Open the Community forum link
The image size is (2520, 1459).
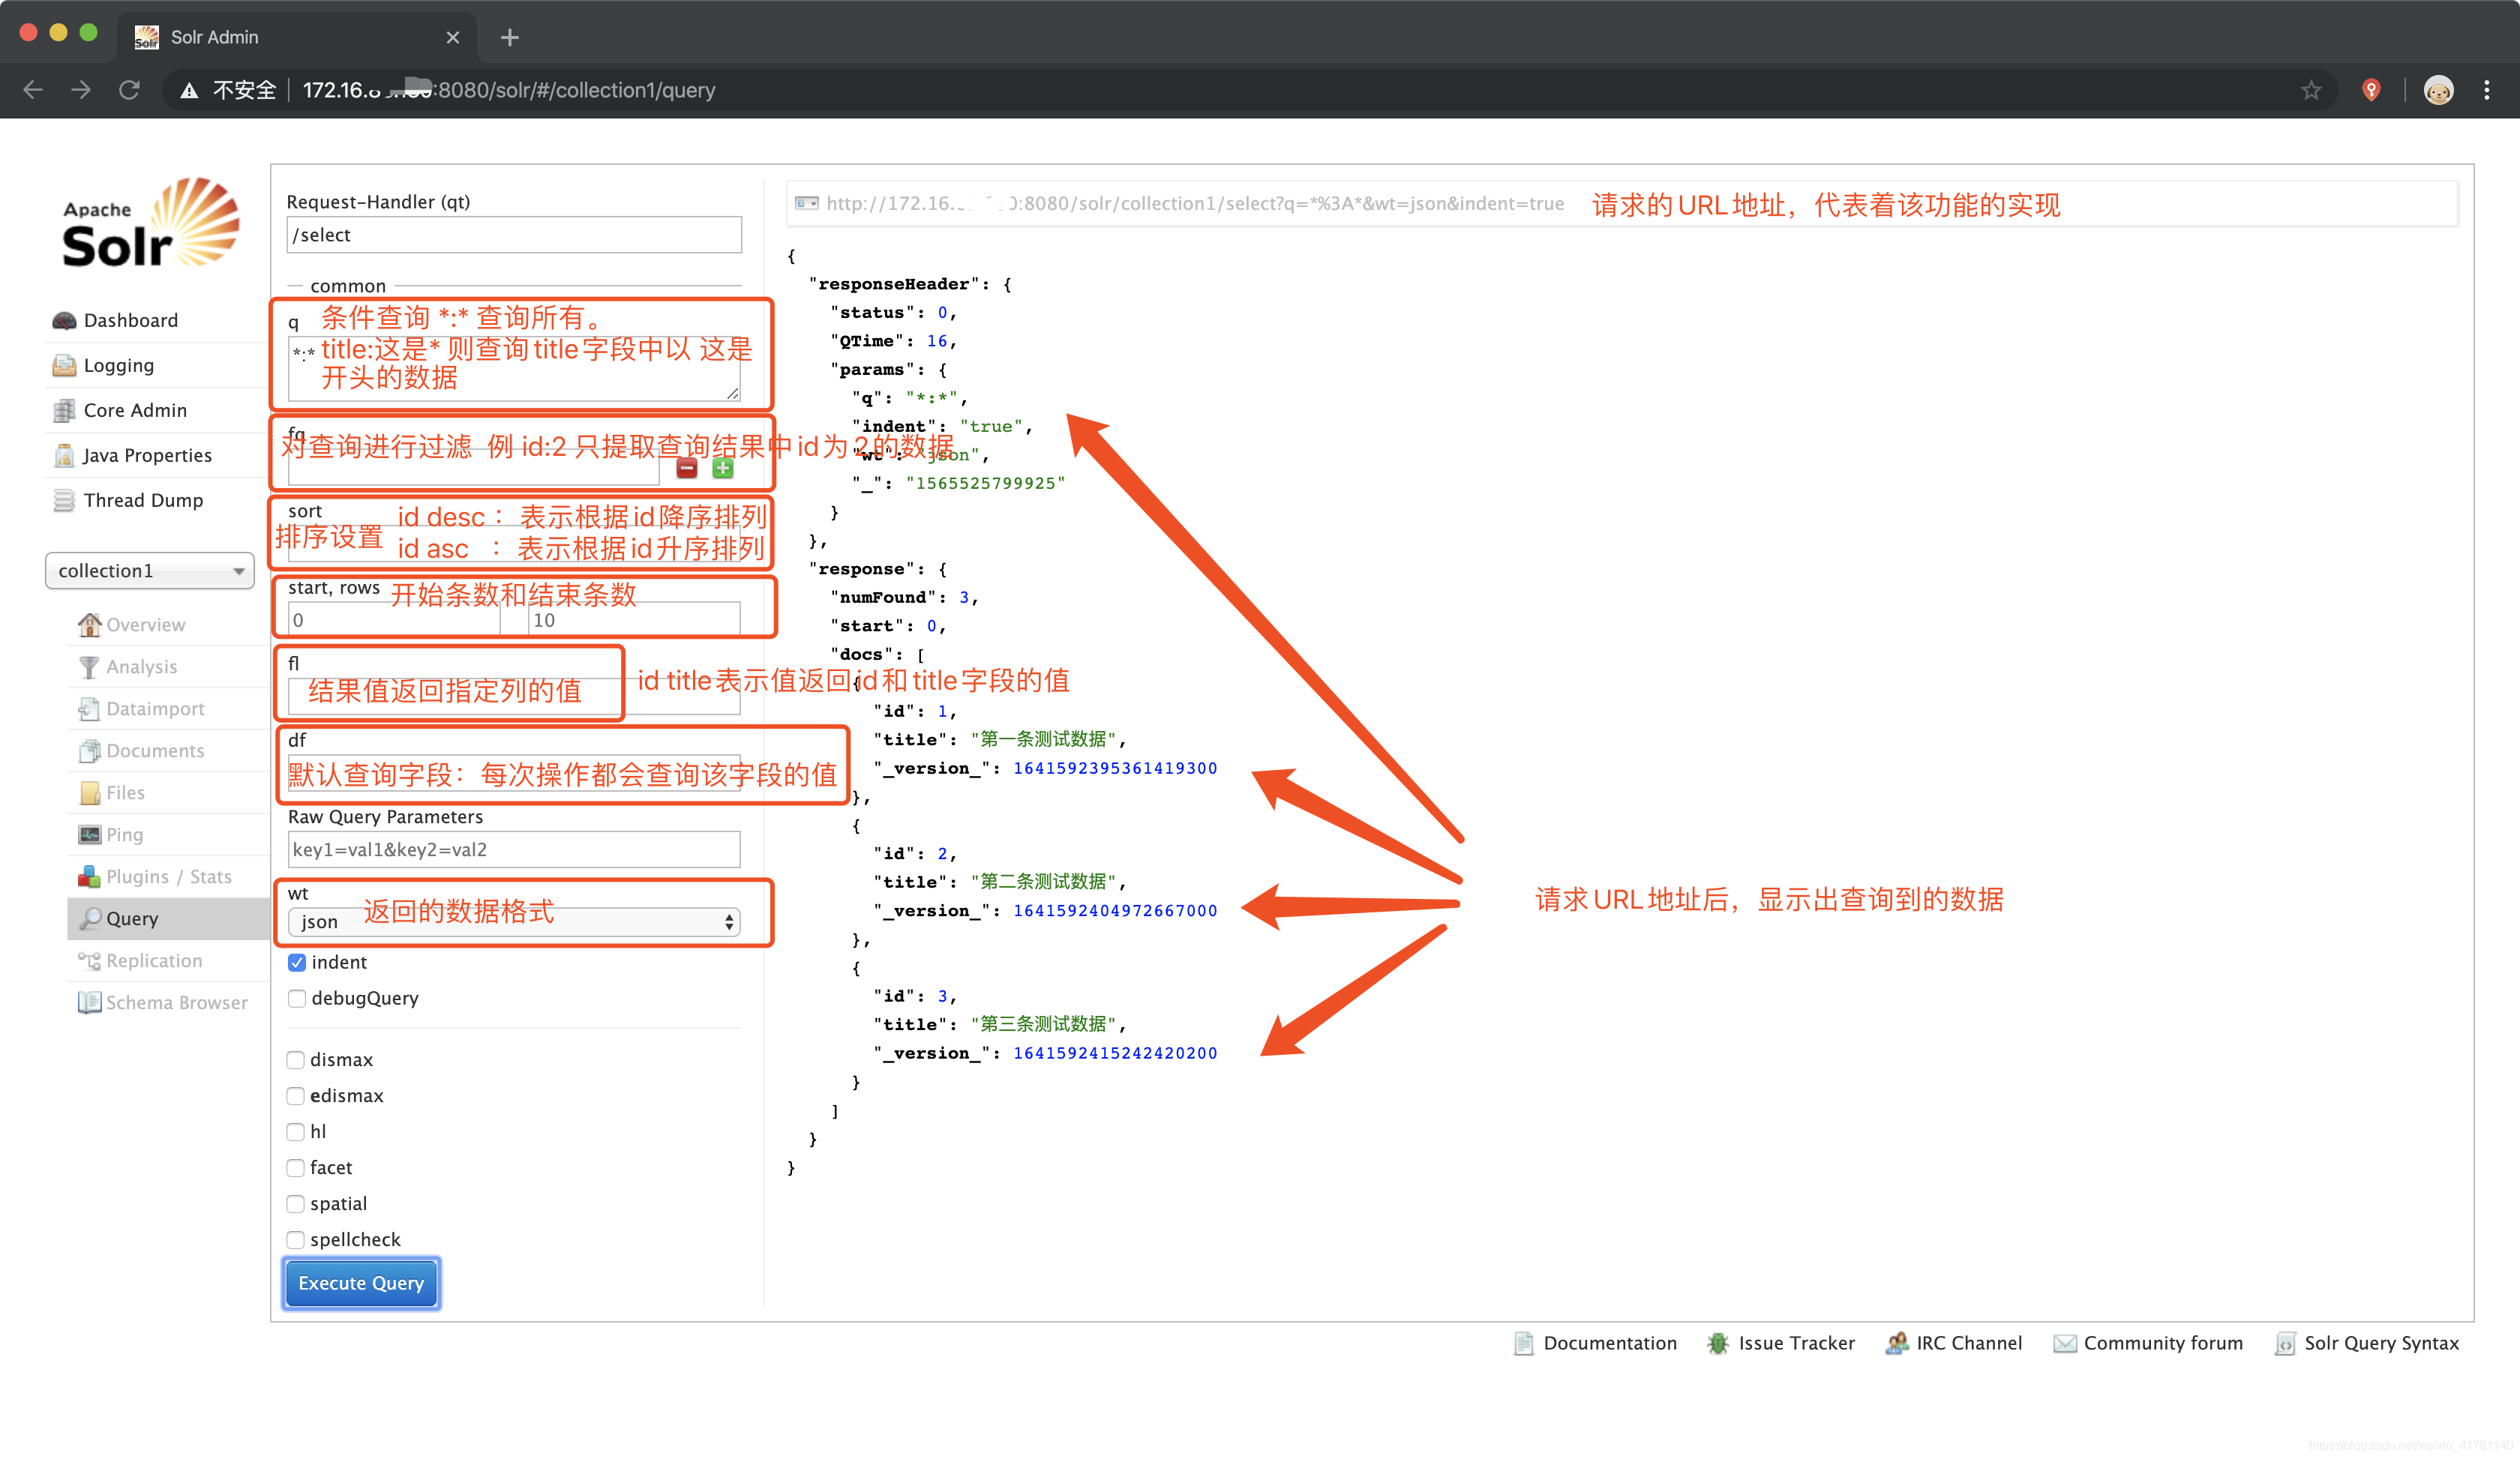(2163, 1343)
